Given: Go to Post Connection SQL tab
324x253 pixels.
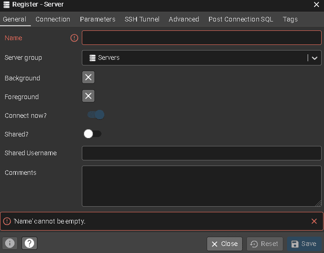Looking at the screenshot, I should click(241, 19).
